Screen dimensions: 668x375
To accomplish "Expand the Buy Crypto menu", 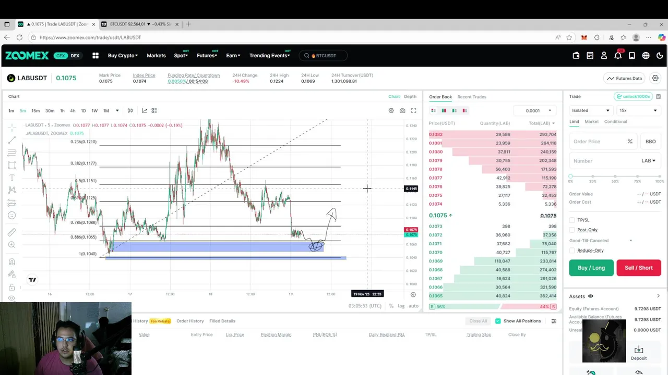I will point(123,56).
